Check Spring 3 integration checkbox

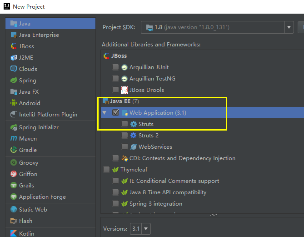coord(115,203)
